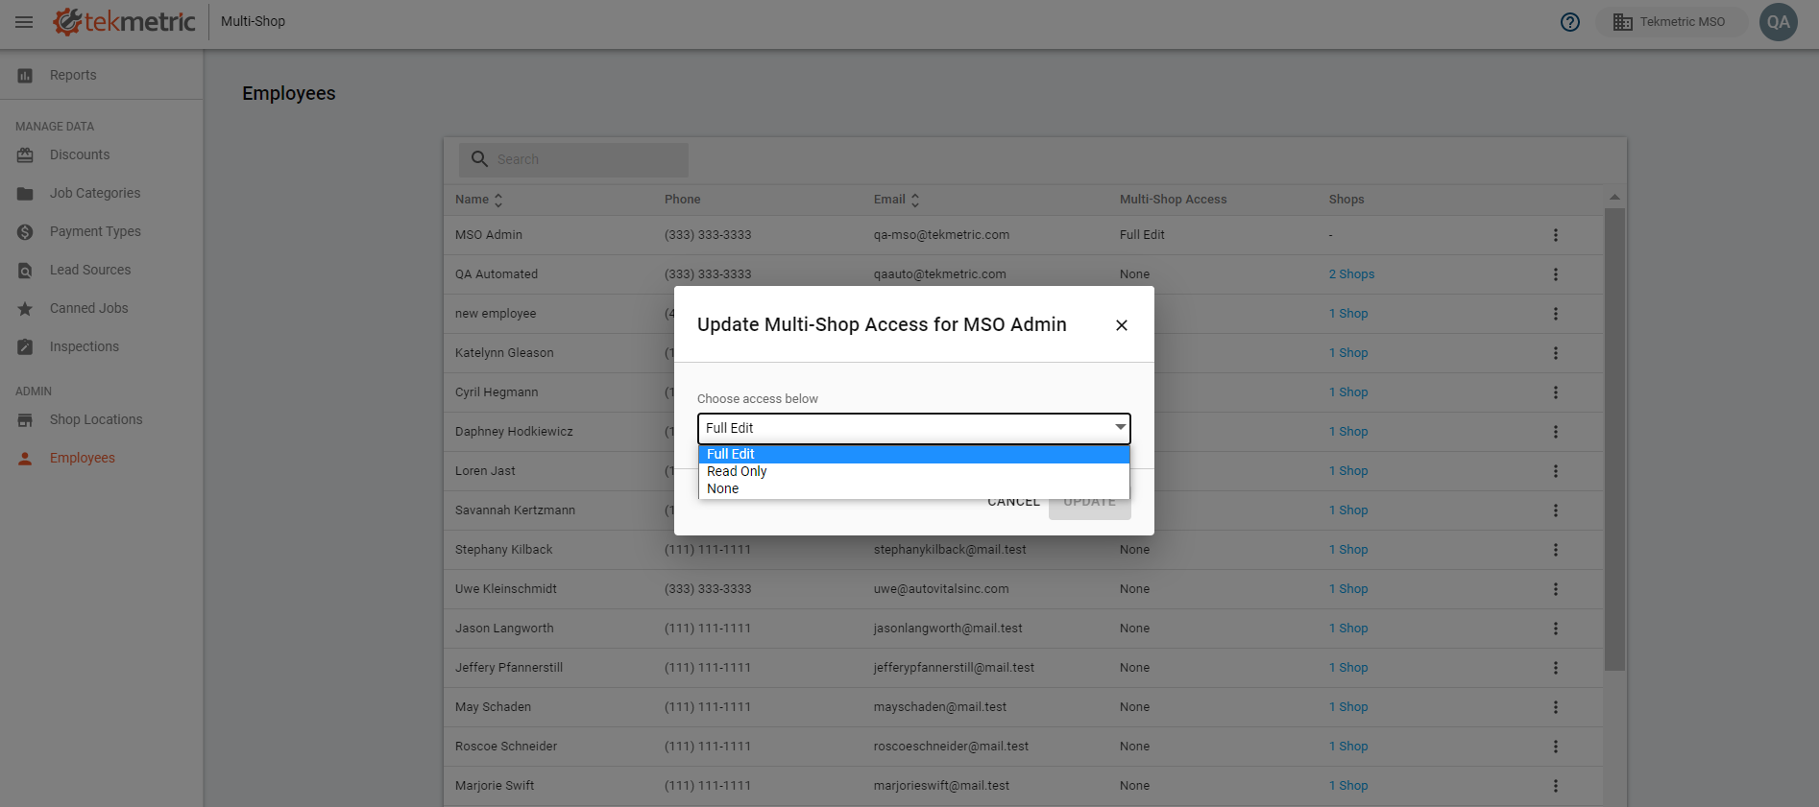Choose the None access option
This screenshot has height=807, width=1819.
click(913, 488)
